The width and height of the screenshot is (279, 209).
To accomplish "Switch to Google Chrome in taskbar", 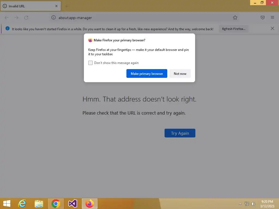I will tap(56, 204).
